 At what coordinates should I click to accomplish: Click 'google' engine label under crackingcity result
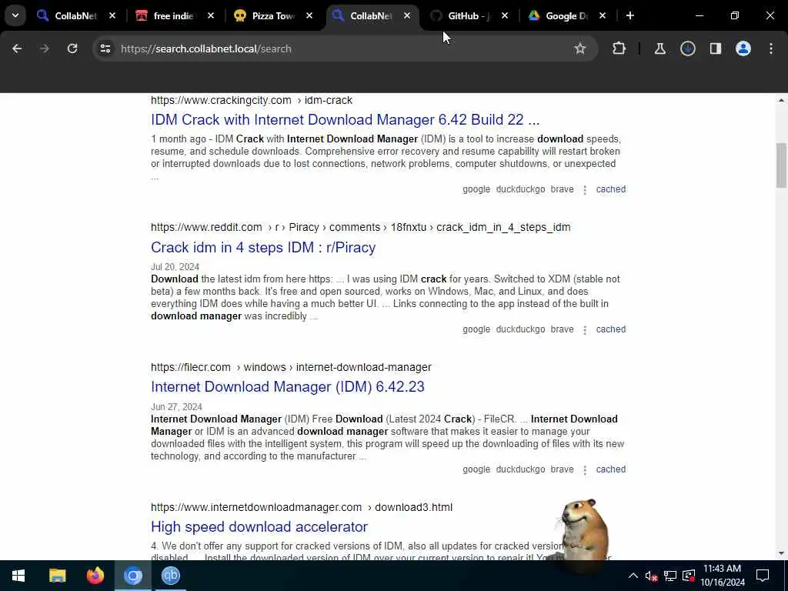[476, 189]
